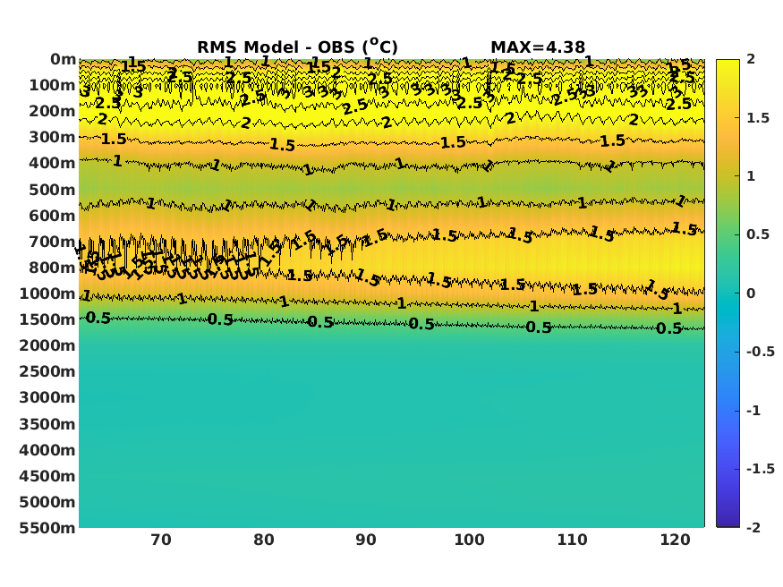Image resolution: width=783 pixels, height=587 pixels.
Task: Choose the "700m" depth axis label
Action: [x=52, y=242]
